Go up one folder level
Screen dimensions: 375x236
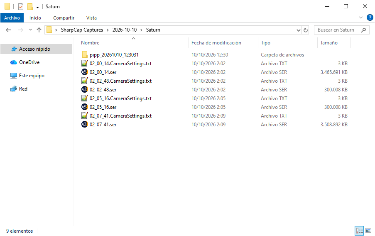(39, 30)
